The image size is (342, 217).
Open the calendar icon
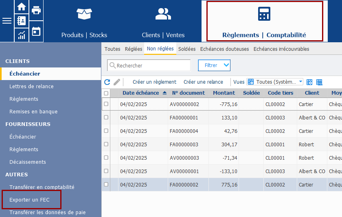click(36, 31)
